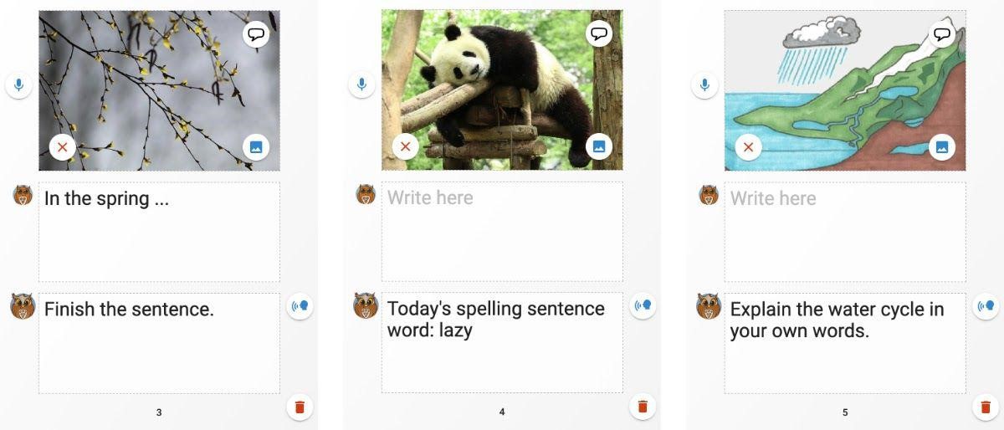Read aloud the 'Finish the sentence.' instruction
Screen dimensions: 1004x430
tap(300, 306)
